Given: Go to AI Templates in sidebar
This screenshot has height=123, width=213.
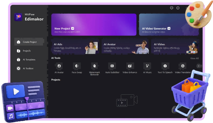Looking at the screenshot, I should click(26, 60).
